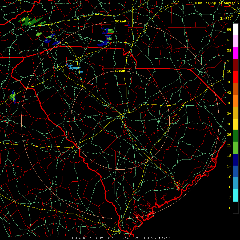Click the medium blue legend swatch near 10
The image size is (240, 240).
click(235, 171)
